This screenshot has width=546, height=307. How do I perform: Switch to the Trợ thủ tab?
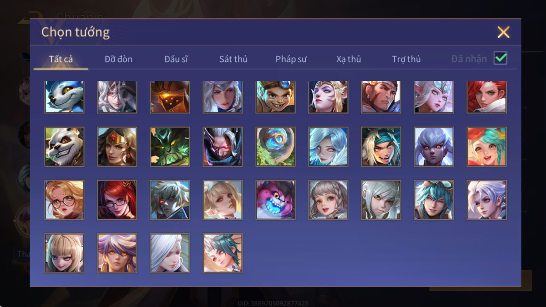point(406,59)
